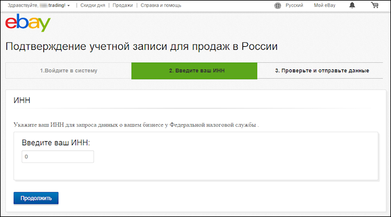Screen dimensions: 391x217
Task: Open the shopping cart
Action: click(x=374, y=5)
